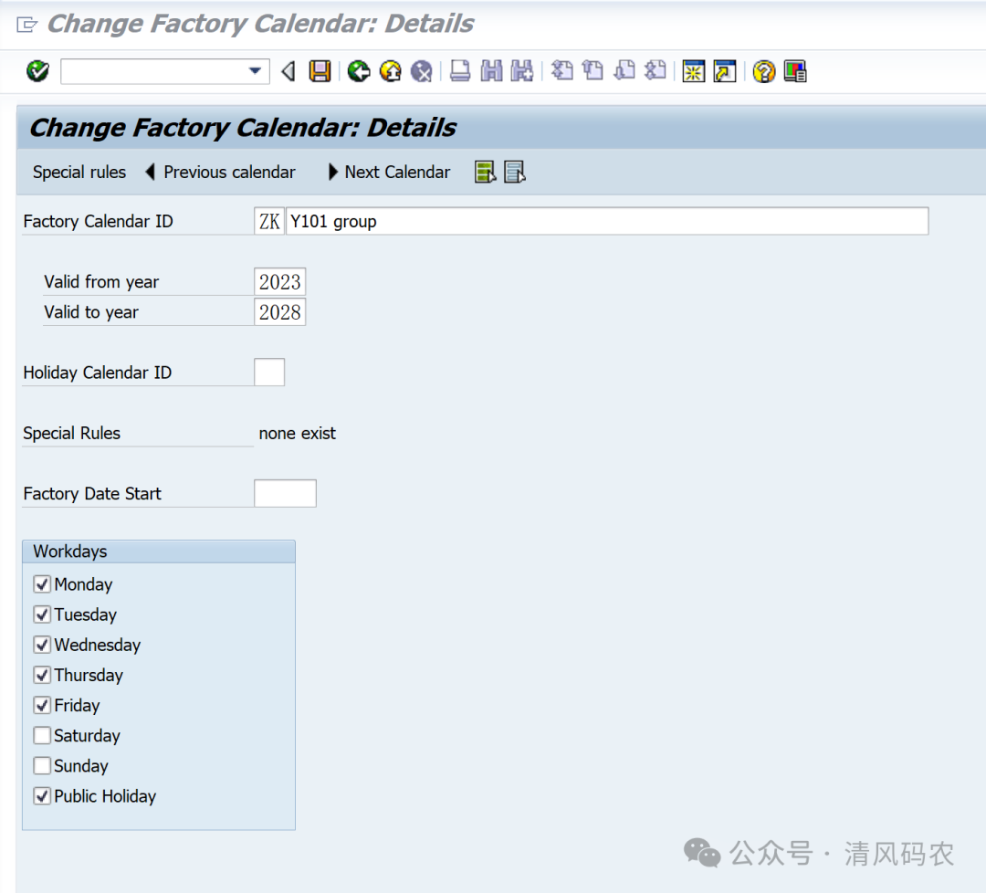Click the Holiday Calendar ID input field

[x=269, y=373]
